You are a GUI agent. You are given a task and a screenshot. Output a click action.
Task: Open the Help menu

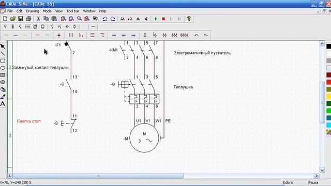point(102,11)
